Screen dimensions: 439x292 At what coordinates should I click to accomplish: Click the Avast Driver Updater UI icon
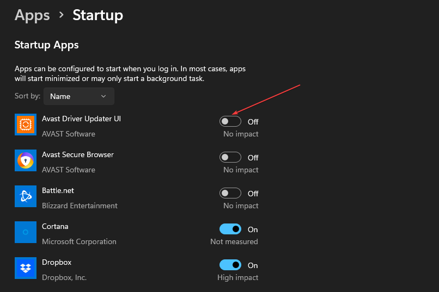[x=26, y=125]
